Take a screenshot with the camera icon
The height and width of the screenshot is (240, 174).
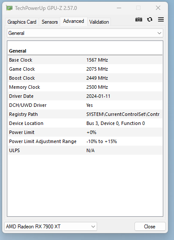click(x=139, y=19)
